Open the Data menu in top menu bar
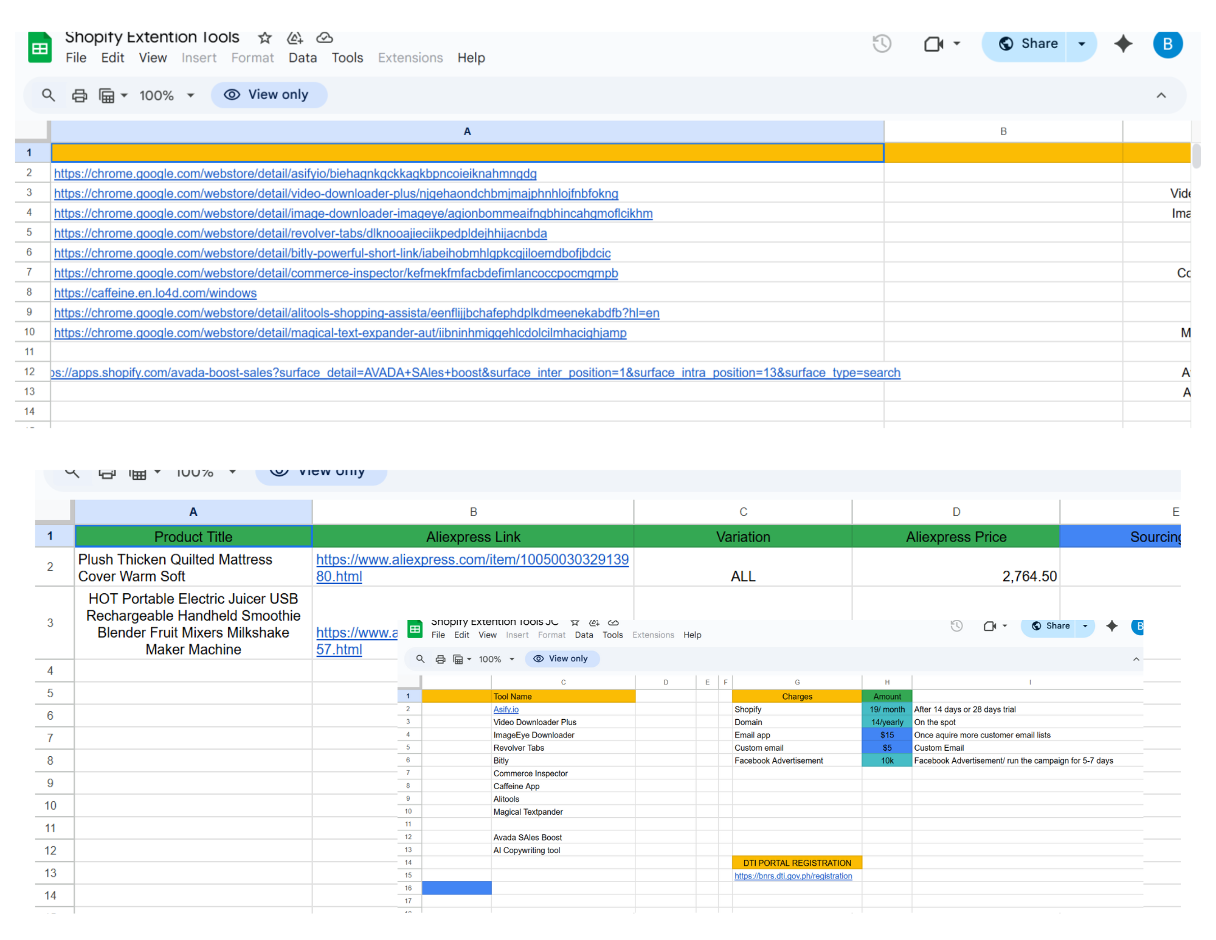Viewport: 1216px width, 940px height. click(x=302, y=58)
